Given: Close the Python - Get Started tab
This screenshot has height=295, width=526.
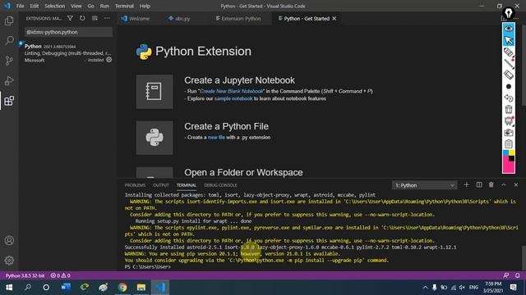Looking at the screenshot, I should [335, 18].
